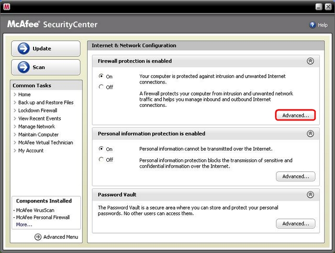Screen dimensions: 335x253
Task: Click the Help text link
Action: click(323, 25)
